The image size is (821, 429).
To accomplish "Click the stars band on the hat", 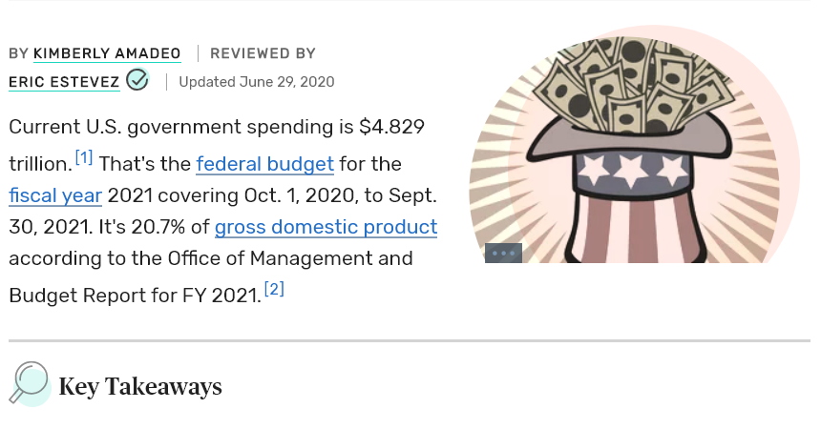I will tap(632, 171).
